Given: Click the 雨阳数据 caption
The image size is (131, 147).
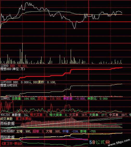Looking at the screenshot, I should tap(7, 137).
